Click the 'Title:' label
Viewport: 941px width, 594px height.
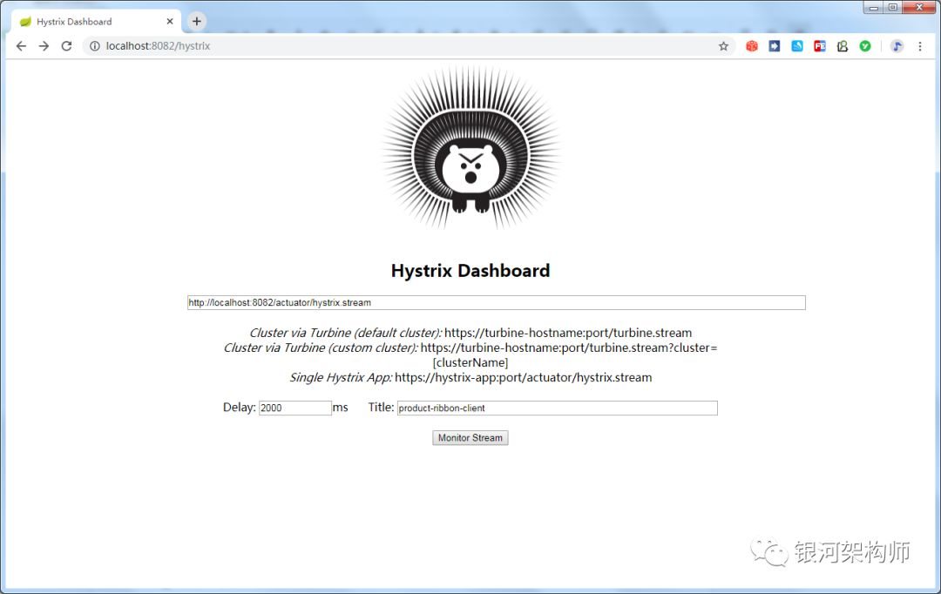(x=381, y=408)
